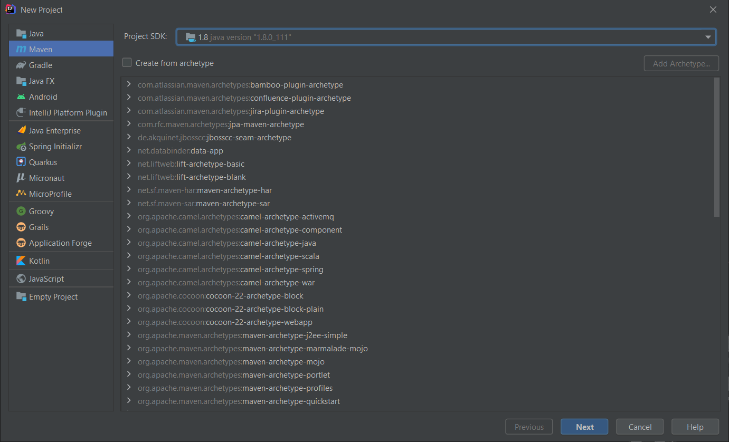This screenshot has height=442, width=729.
Task: Select the JavaScript globe icon
Action: pyautogui.click(x=21, y=279)
